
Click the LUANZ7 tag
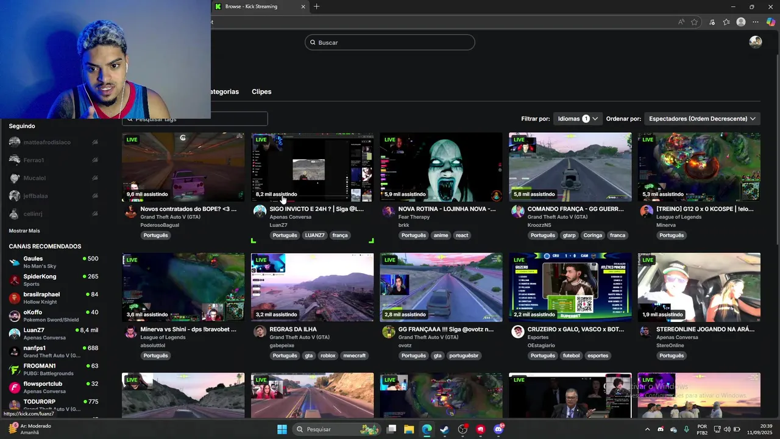click(315, 235)
